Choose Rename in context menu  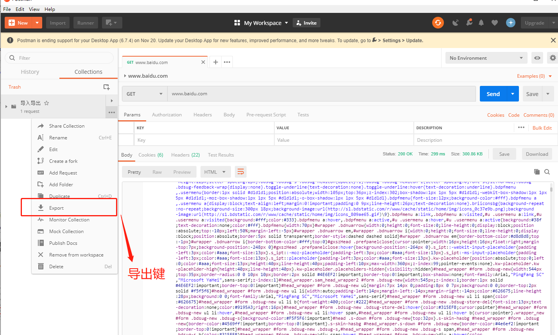pos(74,137)
